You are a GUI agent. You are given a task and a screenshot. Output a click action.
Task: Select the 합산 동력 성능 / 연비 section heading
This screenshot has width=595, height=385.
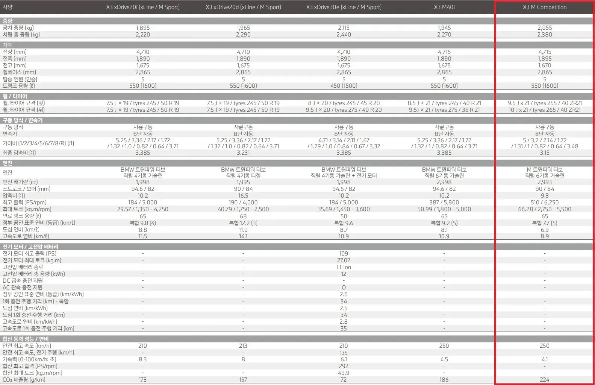[x=26, y=339]
